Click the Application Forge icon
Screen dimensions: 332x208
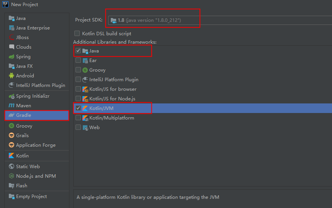(x=12, y=145)
